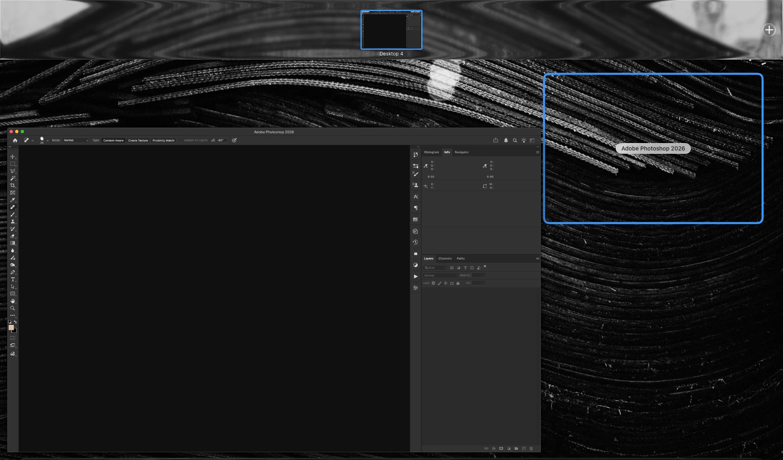This screenshot has width=783, height=460.
Task: Open the Paragraph panel icon
Action: pos(415,208)
